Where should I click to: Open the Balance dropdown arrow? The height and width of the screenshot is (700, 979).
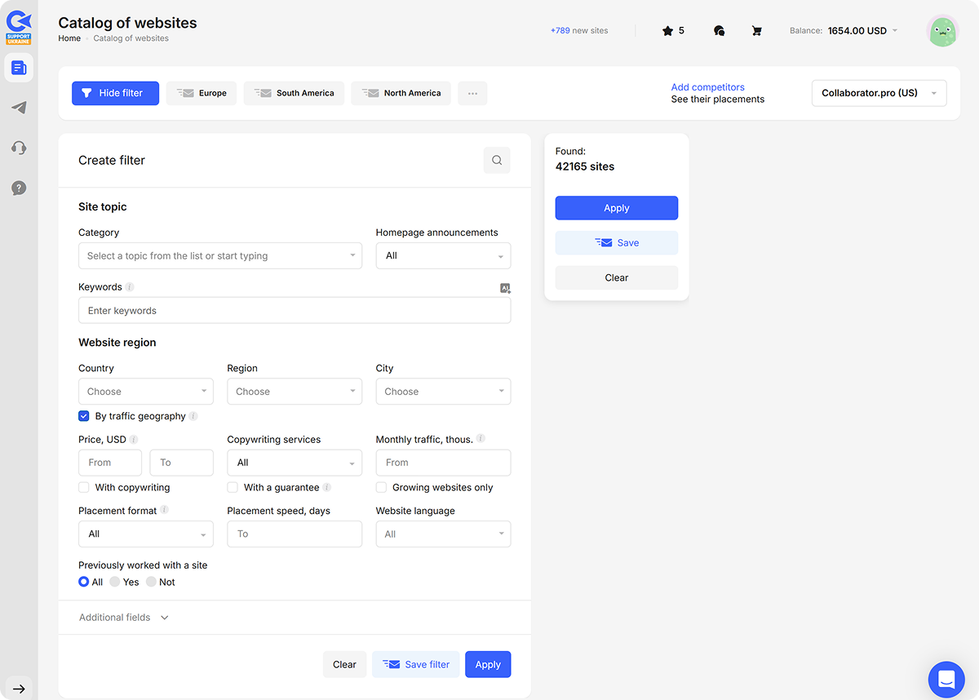pyautogui.click(x=895, y=31)
